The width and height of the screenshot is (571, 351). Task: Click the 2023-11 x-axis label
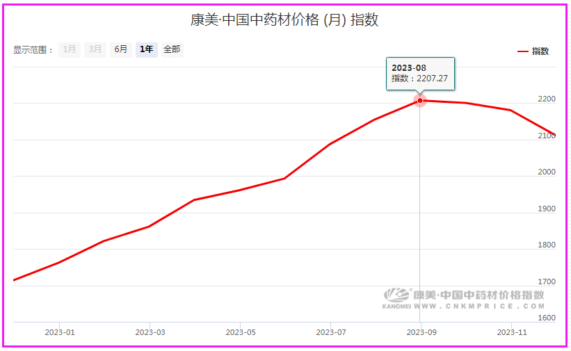tap(512, 332)
